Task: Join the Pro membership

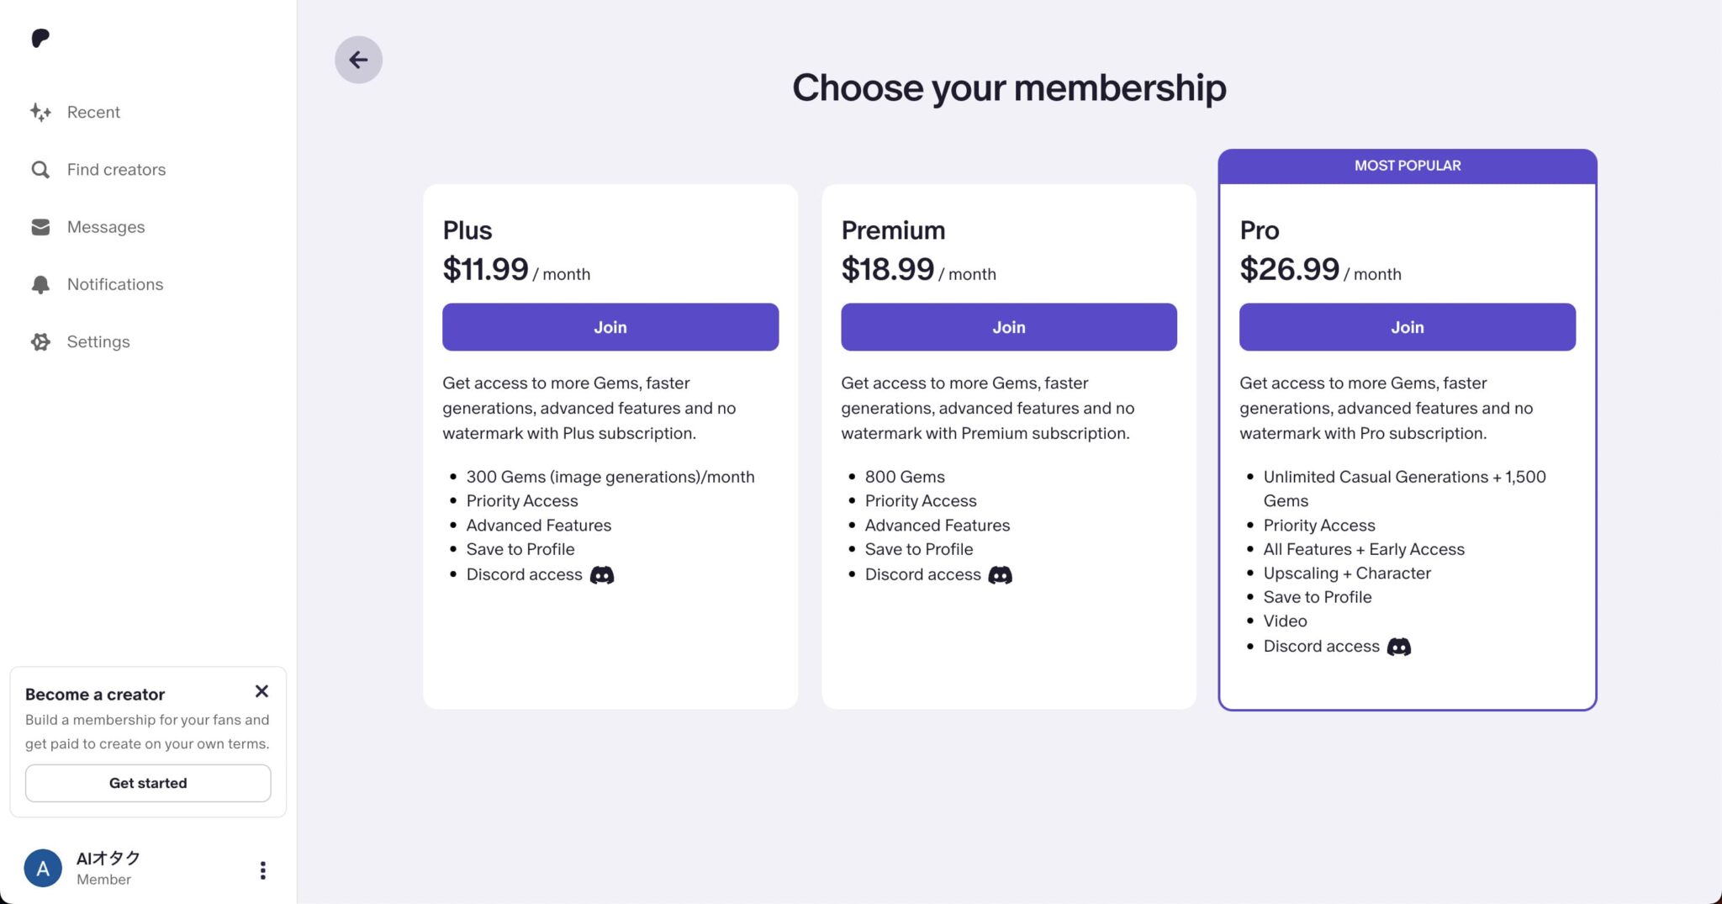Action: pos(1407,327)
